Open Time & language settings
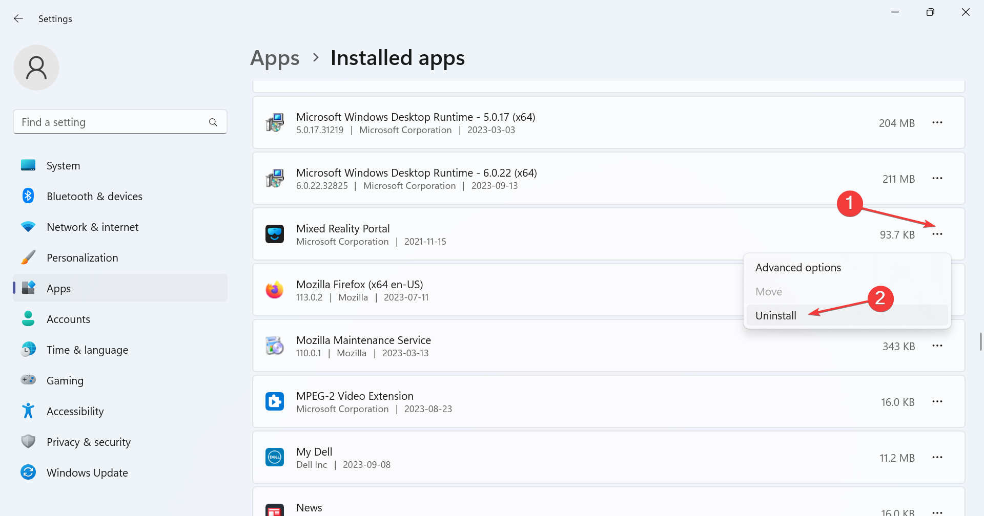The image size is (984, 516). click(120, 350)
